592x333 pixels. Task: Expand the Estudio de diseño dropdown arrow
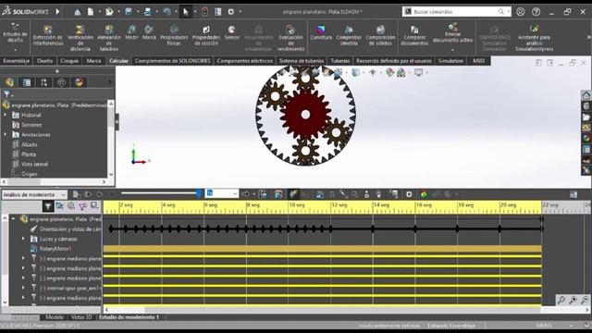click(x=15, y=50)
